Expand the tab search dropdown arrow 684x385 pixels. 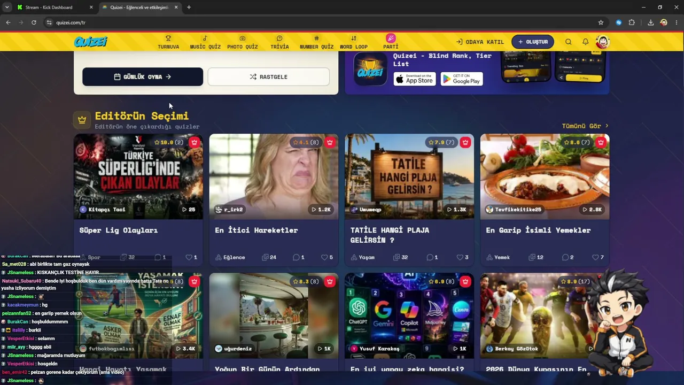pos(7,7)
